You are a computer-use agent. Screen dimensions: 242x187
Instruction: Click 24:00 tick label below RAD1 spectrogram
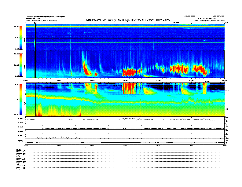pyautogui.click(x=224, y=80)
